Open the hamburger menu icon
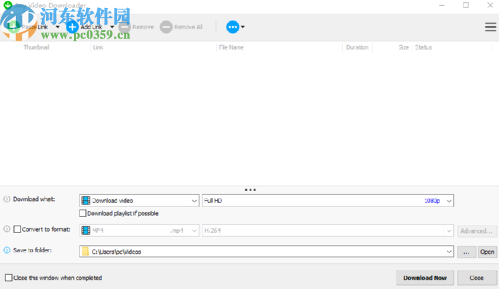This screenshot has height=289, width=499. 490,27
